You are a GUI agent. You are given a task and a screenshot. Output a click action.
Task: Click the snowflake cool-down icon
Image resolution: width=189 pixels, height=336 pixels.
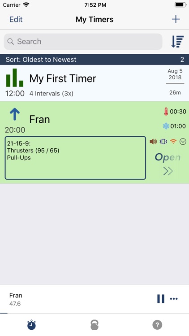(x=166, y=126)
